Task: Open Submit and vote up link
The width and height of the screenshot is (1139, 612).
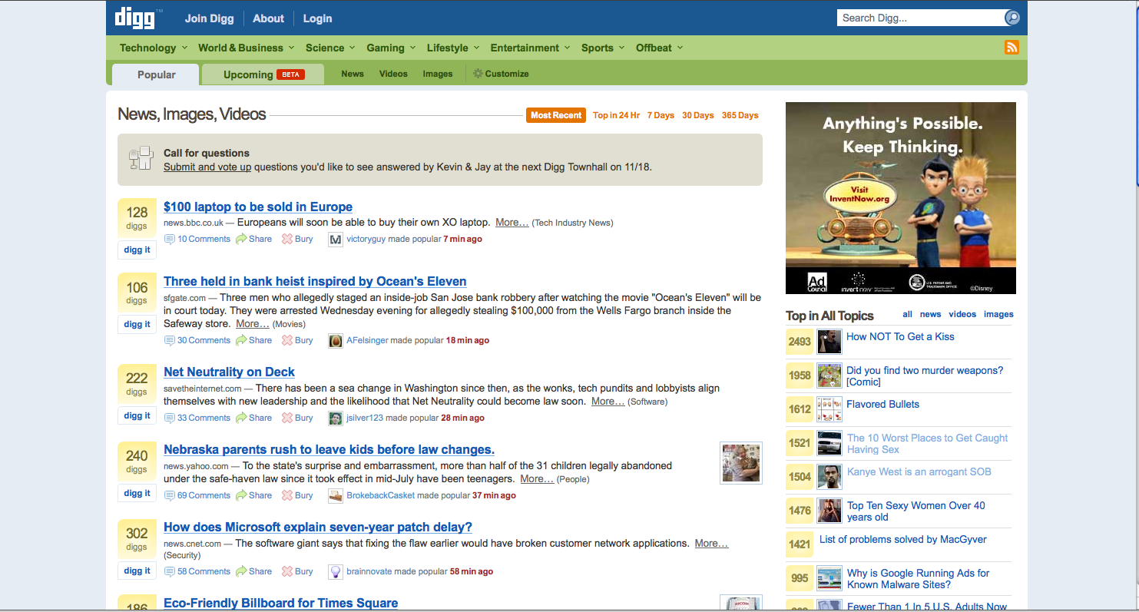Action: click(207, 167)
